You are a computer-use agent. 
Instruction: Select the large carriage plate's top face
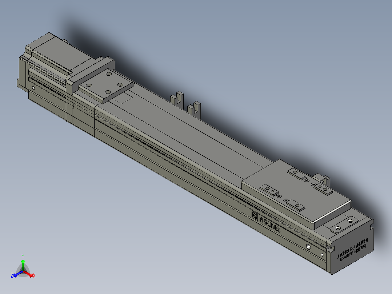[x=296, y=190]
